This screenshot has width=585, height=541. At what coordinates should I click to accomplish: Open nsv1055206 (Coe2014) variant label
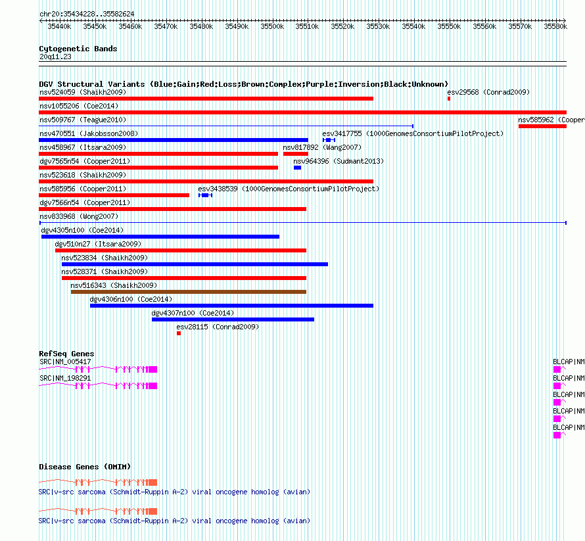(x=79, y=106)
